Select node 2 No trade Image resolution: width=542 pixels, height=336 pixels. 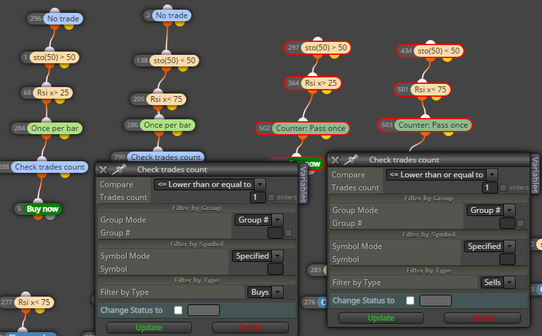coord(168,15)
